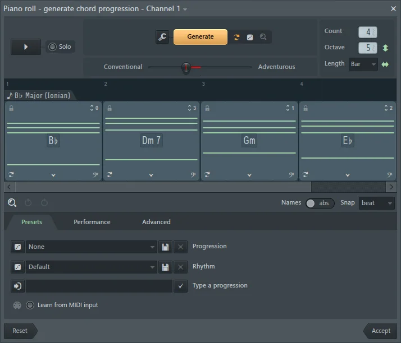
Task: Click the bass clef icon on Bb chord
Action: coord(95,175)
